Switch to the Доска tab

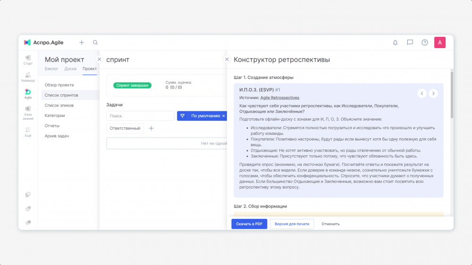tap(70, 69)
